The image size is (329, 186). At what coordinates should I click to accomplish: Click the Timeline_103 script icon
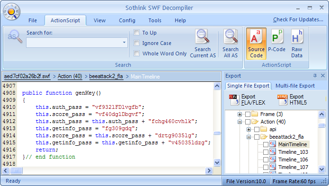pyautogui.click(x=273, y=151)
